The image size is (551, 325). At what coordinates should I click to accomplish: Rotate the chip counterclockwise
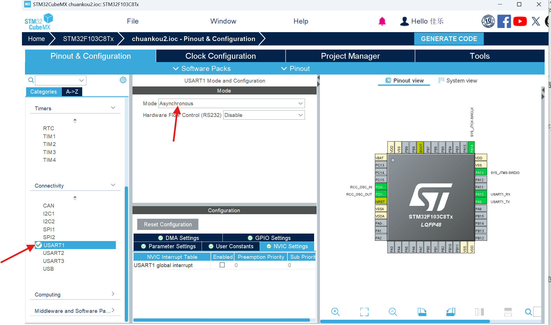[450, 312]
